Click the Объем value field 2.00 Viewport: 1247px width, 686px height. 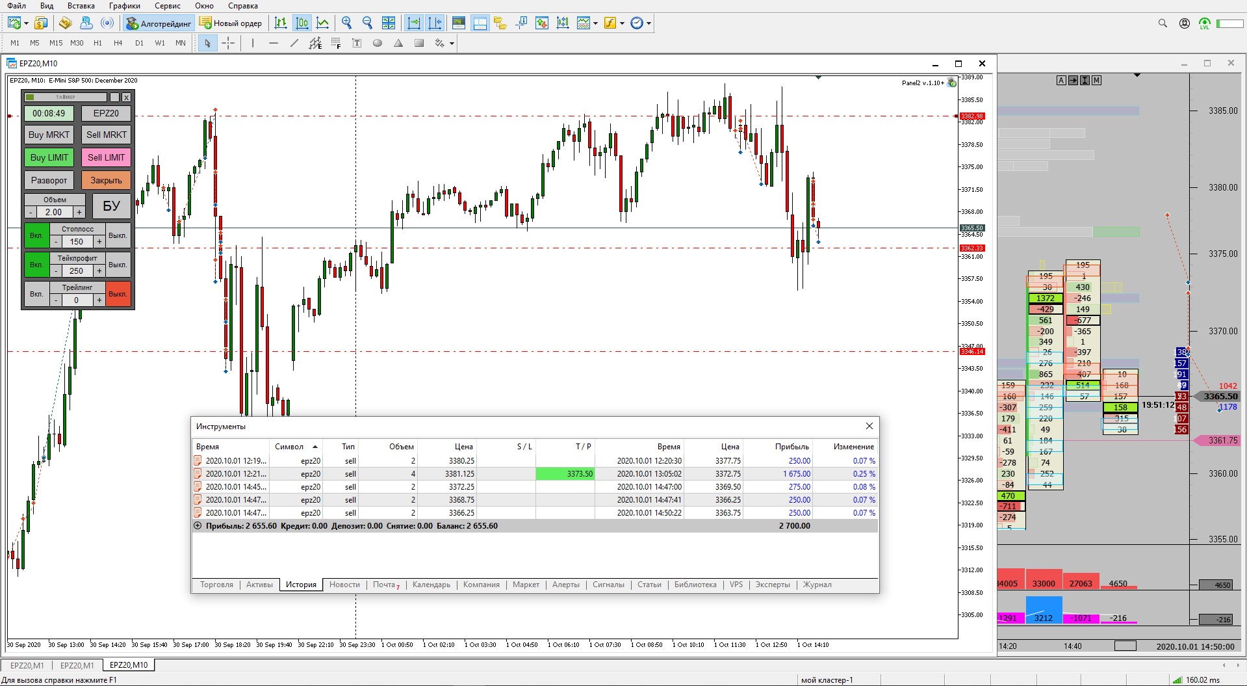55,212
